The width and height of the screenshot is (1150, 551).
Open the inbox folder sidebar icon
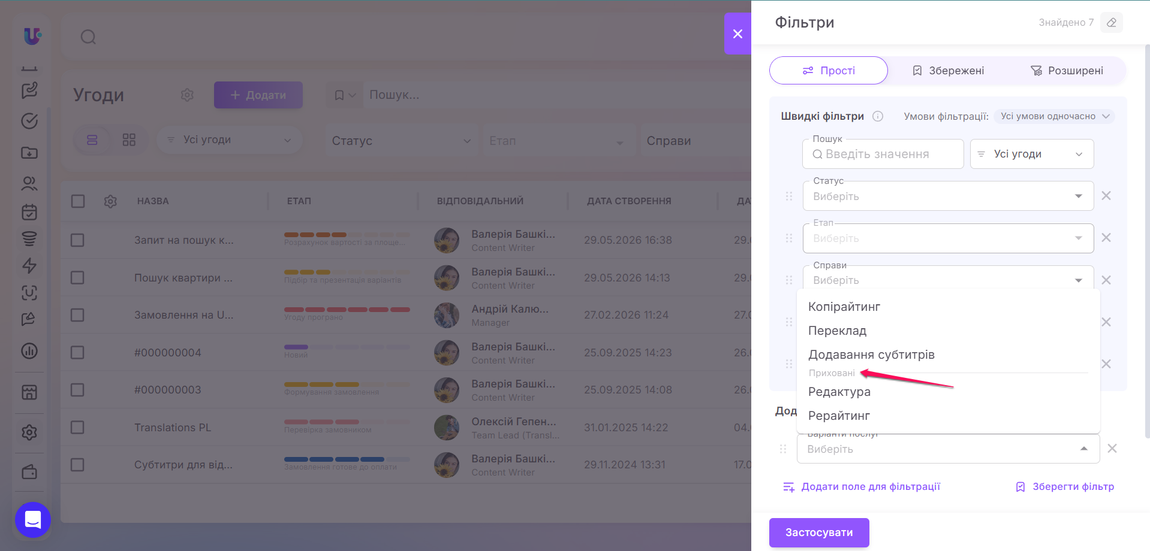point(29,153)
